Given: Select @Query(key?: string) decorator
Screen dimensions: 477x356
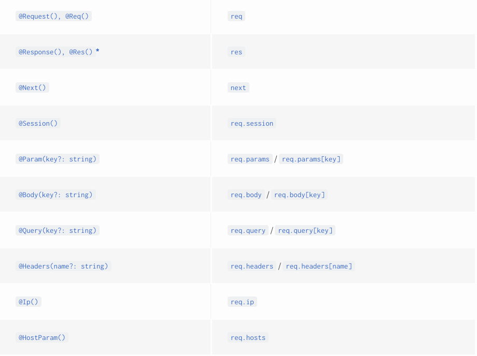Looking at the screenshot, I should point(58,231).
